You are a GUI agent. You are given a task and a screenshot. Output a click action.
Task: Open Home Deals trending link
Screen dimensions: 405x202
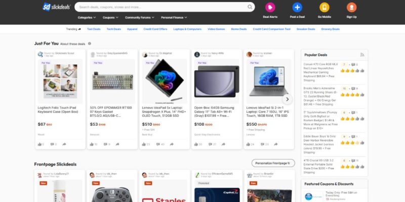pyautogui.click(x=239, y=29)
